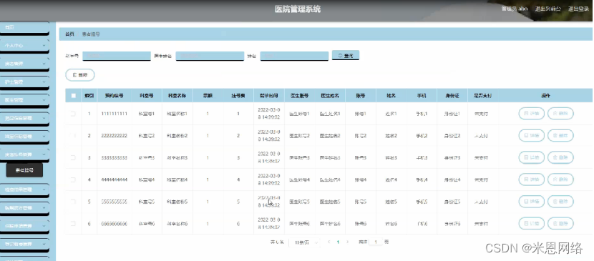Click the 医院管理系统 header title
Viewport: 594px width, 261px height.
[298, 9]
